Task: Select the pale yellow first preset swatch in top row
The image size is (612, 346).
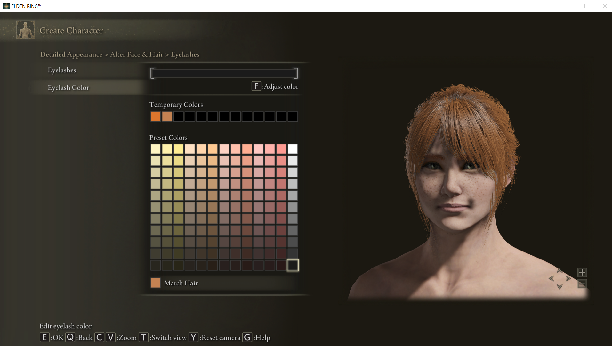Action: click(156, 149)
